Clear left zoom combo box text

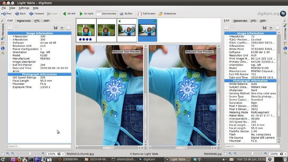[59, 154]
